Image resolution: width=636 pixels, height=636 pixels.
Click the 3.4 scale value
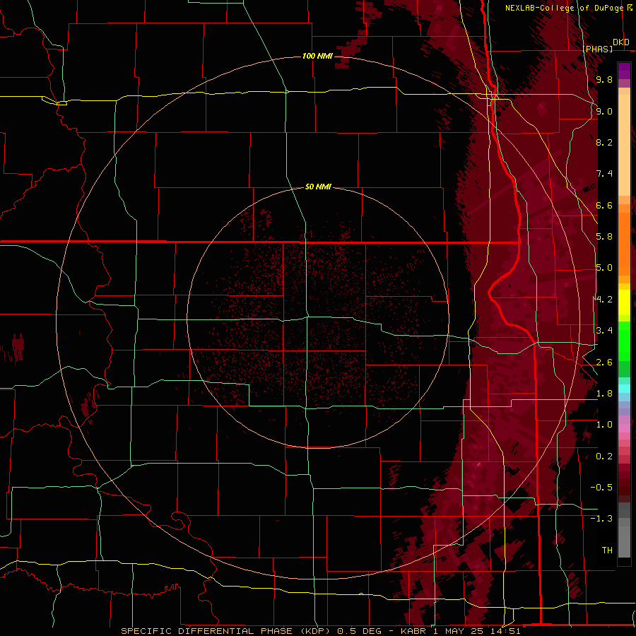coord(604,331)
